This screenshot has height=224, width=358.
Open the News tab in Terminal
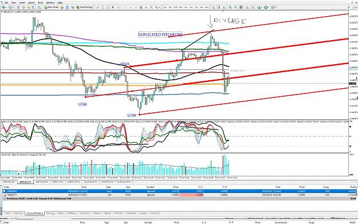click(x=50, y=213)
